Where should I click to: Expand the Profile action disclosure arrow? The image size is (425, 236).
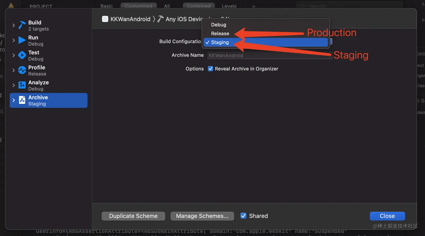tap(13, 70)
